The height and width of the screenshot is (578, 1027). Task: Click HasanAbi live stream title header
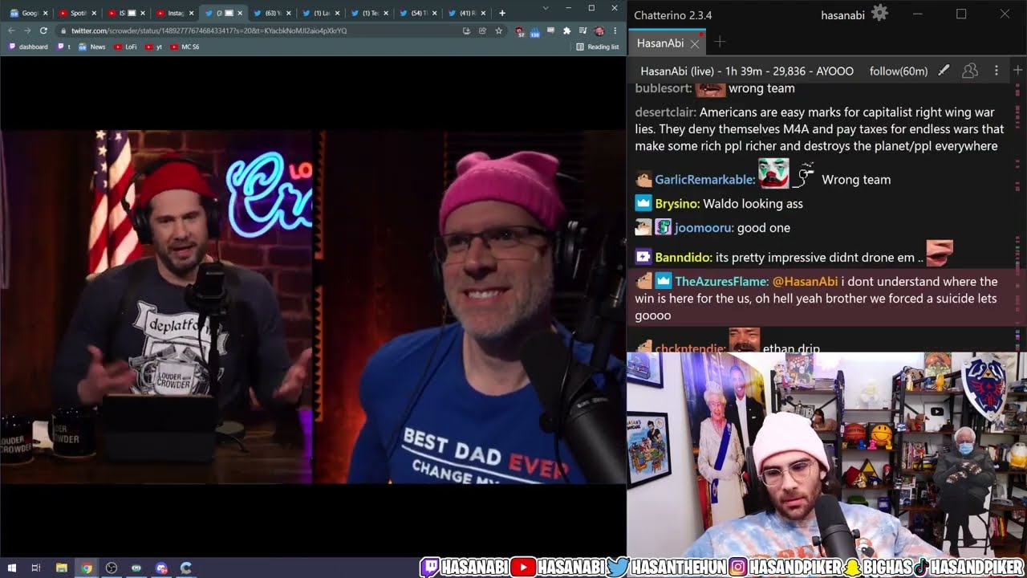(747, 71)
